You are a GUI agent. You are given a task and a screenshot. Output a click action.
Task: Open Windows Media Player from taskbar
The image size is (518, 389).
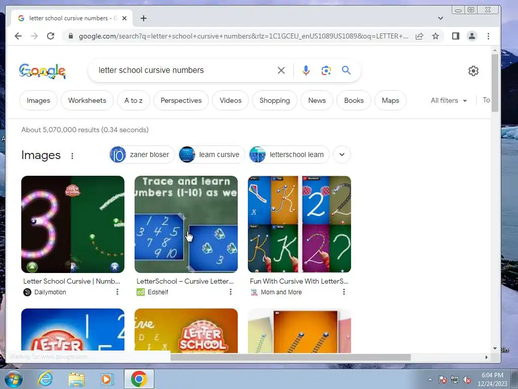[x=107, y=379]
